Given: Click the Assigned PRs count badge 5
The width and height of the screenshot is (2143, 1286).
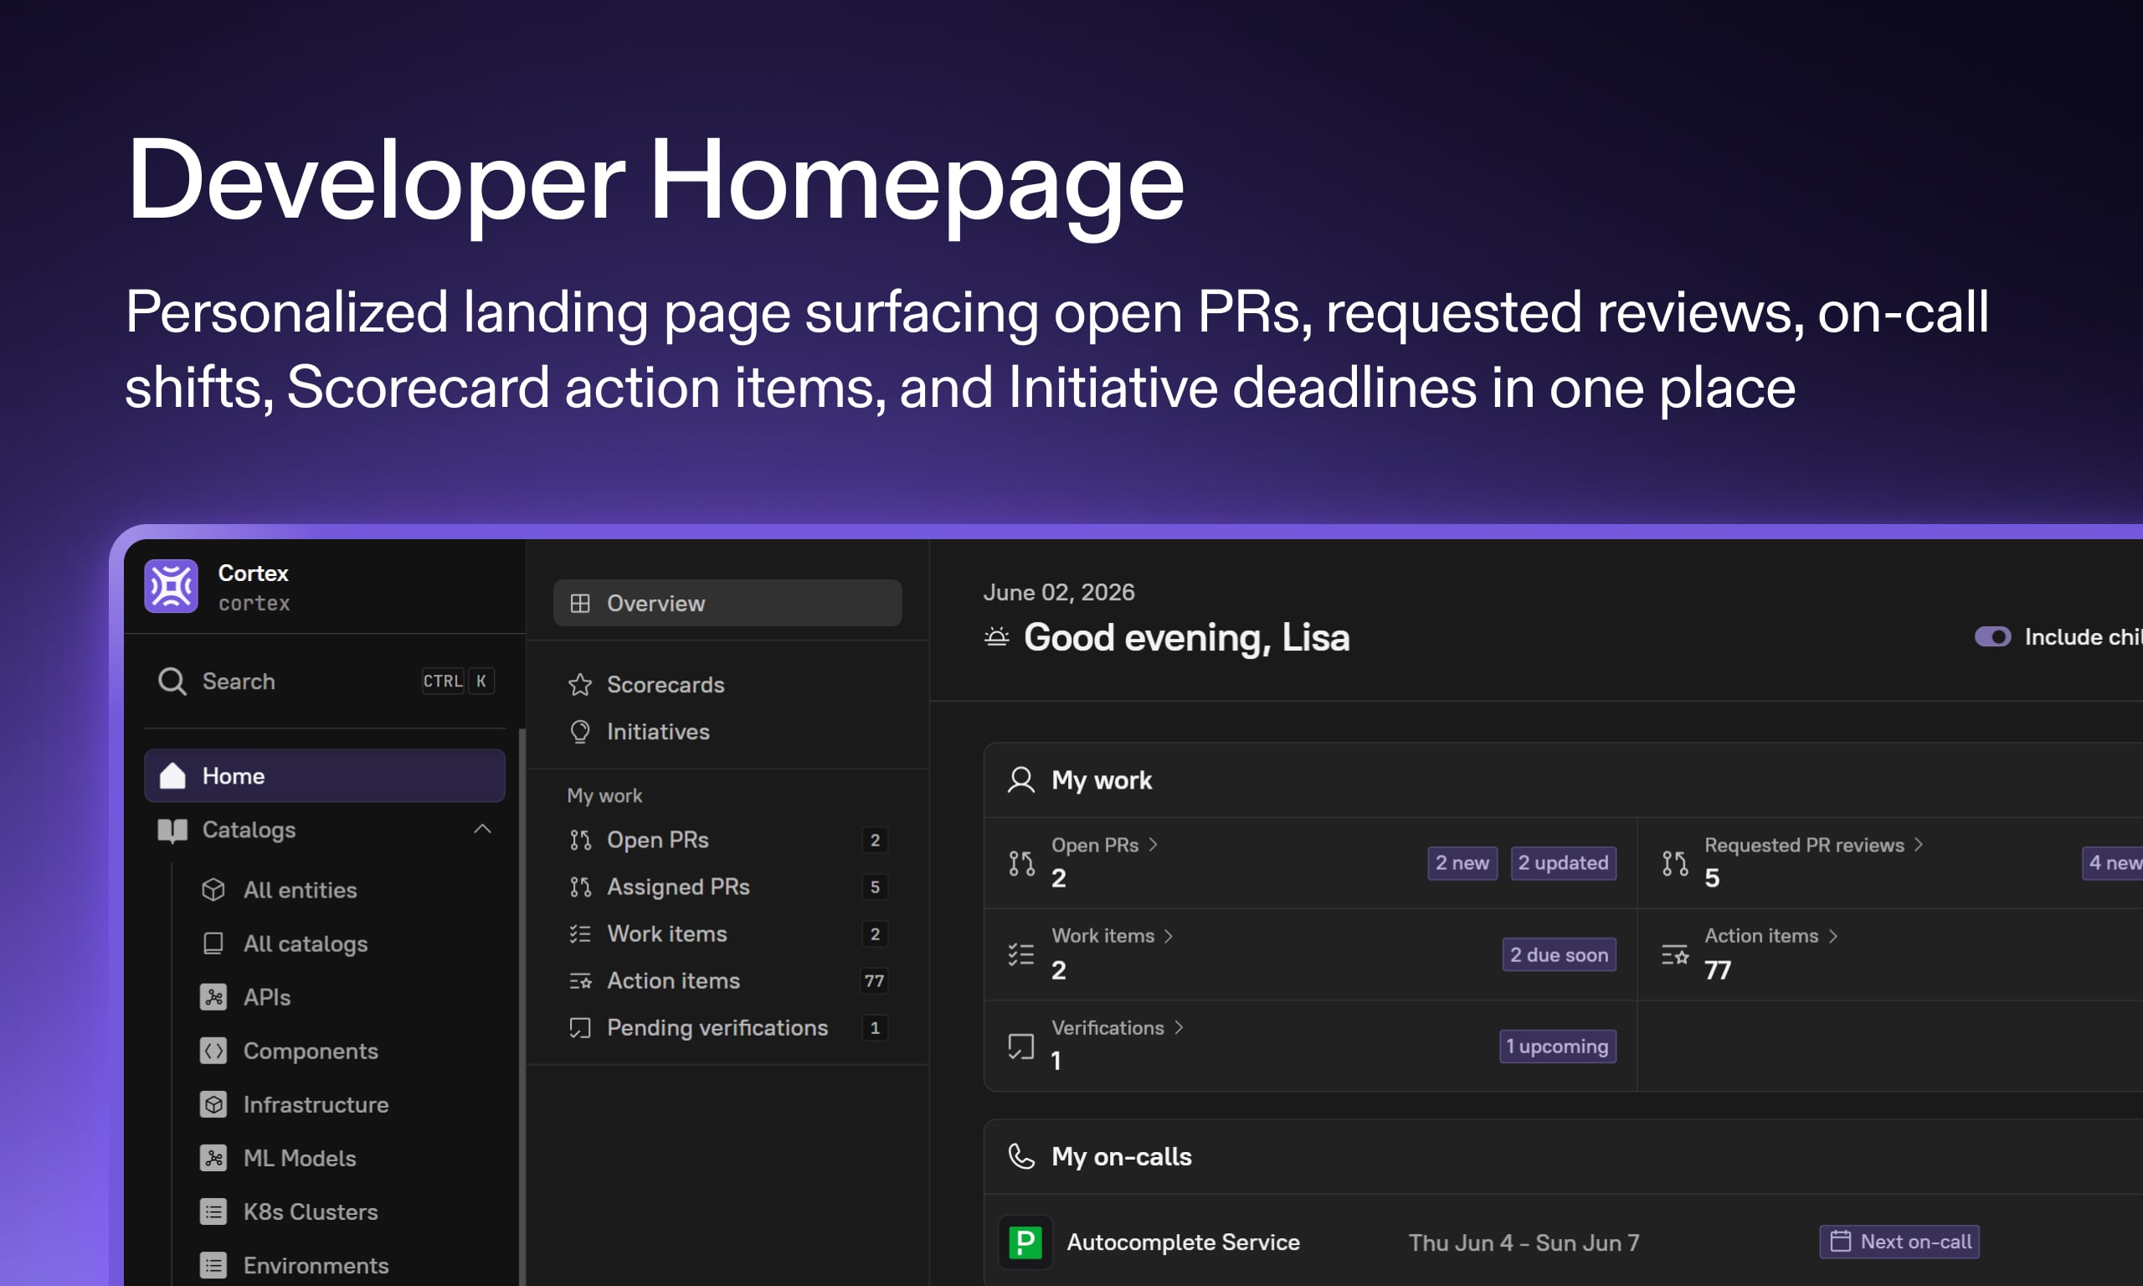Looking at the screenshot, I should (875, 887).
